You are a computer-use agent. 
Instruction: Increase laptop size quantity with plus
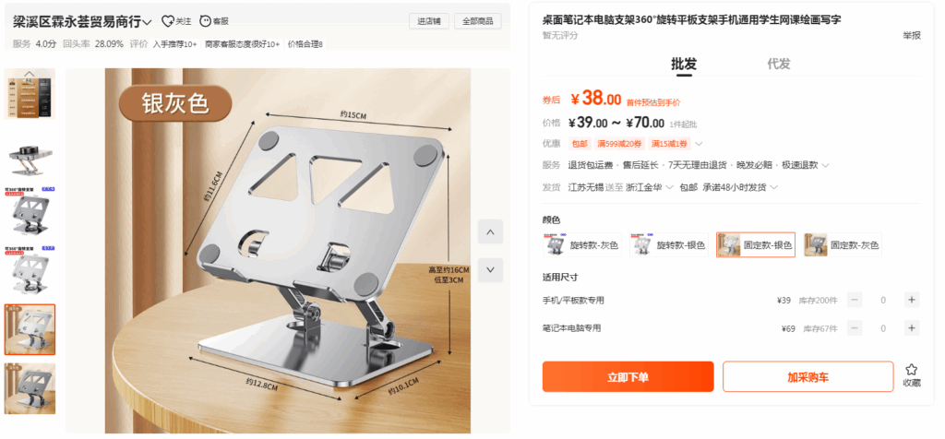click(x=912, y=328)
